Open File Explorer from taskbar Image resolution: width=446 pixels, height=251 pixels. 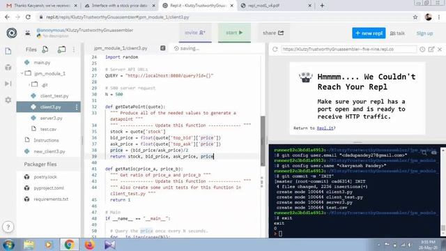coord(29,245)
